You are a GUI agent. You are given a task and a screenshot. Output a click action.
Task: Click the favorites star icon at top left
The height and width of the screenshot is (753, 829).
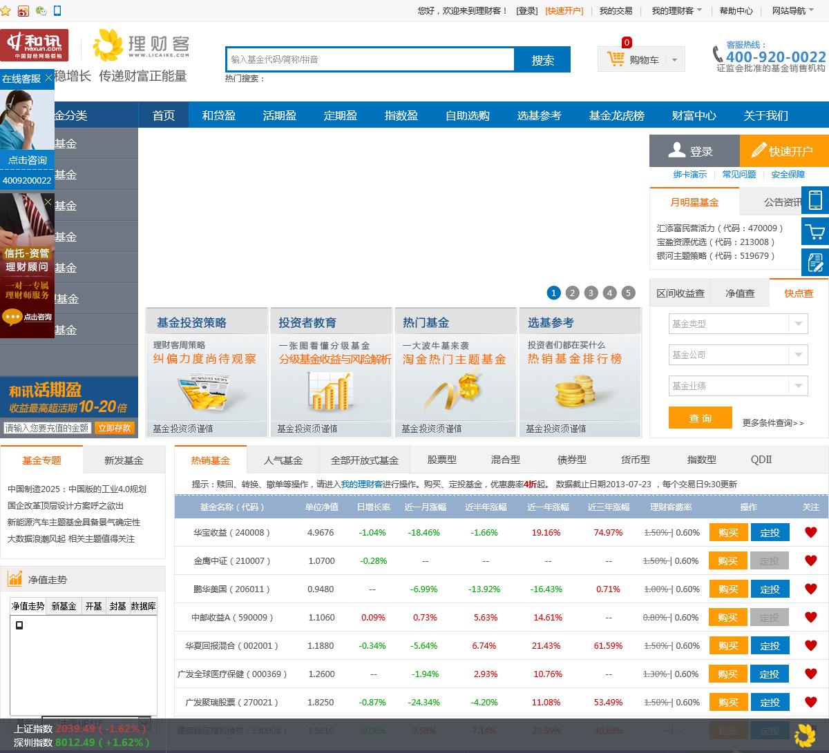pyautogui.click(x=6, y=11)
